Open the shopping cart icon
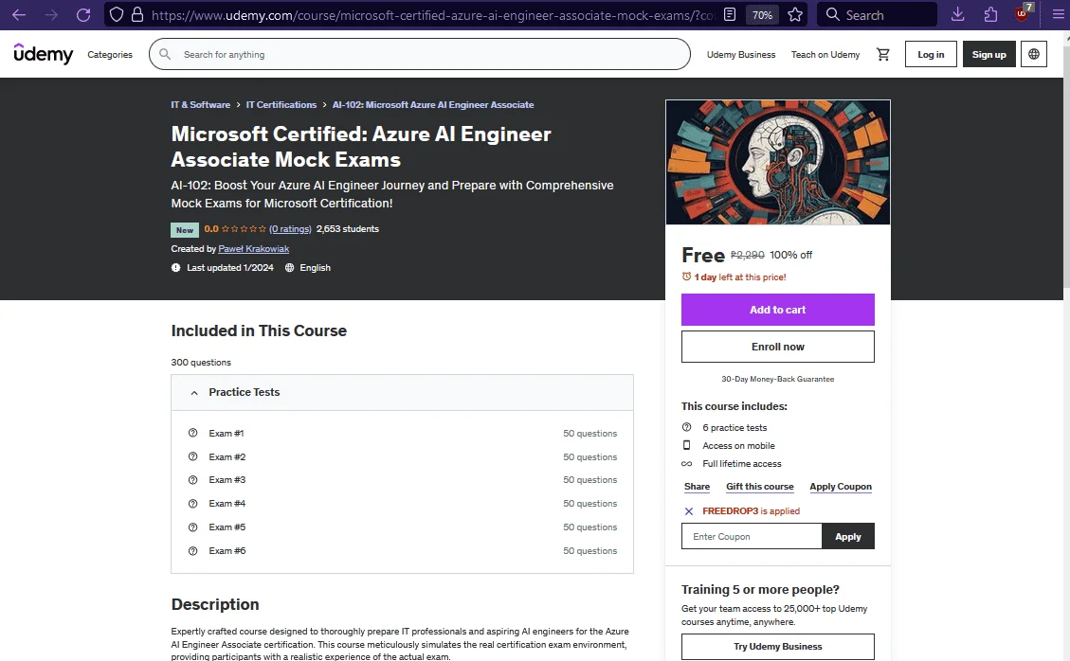The width and height of the screenshot is (1070, 661). (x=883, y=54)
